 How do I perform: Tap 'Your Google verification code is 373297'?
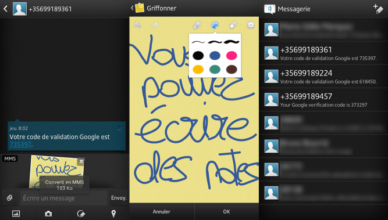pyautogui.click(x=323, y=105)
